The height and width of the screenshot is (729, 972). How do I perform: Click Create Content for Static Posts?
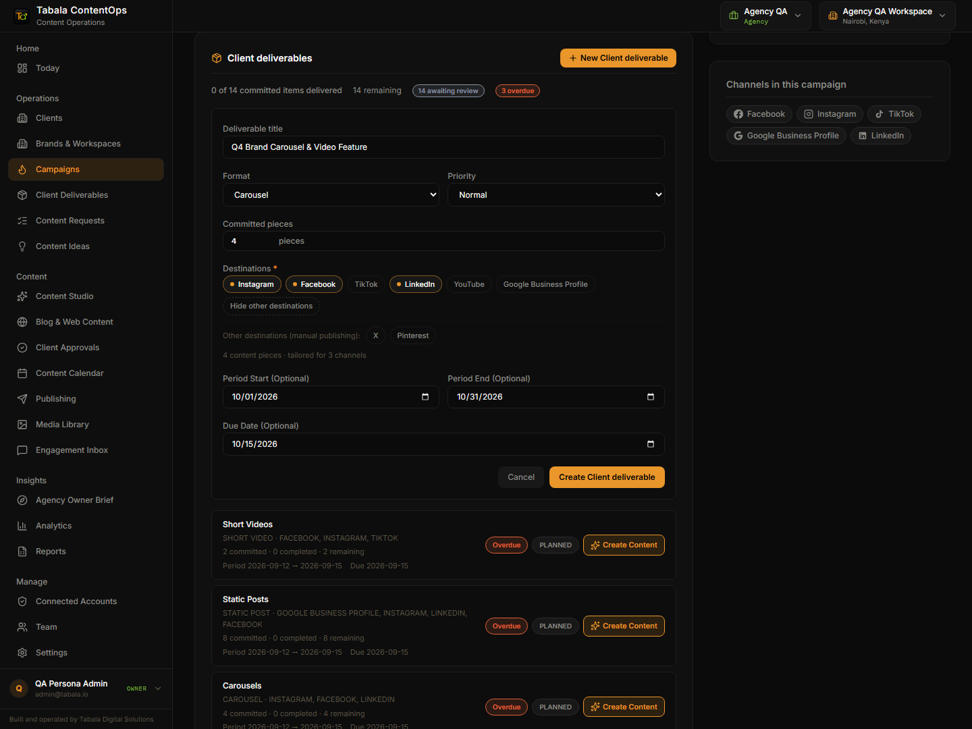pyautogui.click(x=624, y=626)
